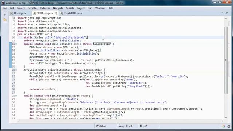Click horizontal scrollbar right arrow
The height and width of the screenshot is (131, 233).
[222, 121]
